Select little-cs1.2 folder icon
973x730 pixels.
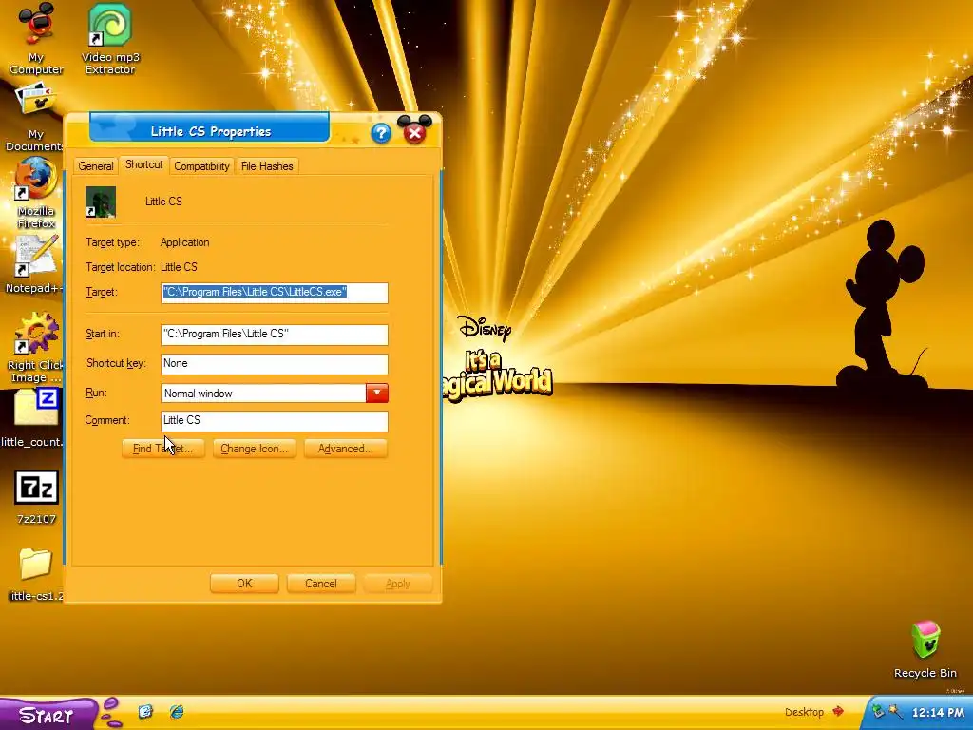(x=35, y=574)
